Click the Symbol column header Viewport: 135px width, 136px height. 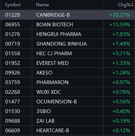click(13, 5)
